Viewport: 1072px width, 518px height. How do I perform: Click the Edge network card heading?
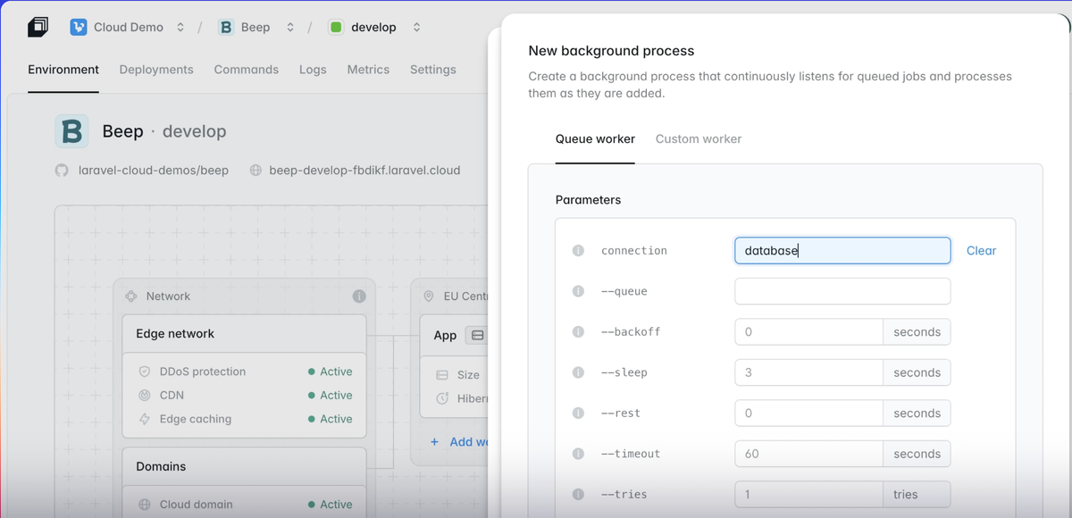pos(175,334)
